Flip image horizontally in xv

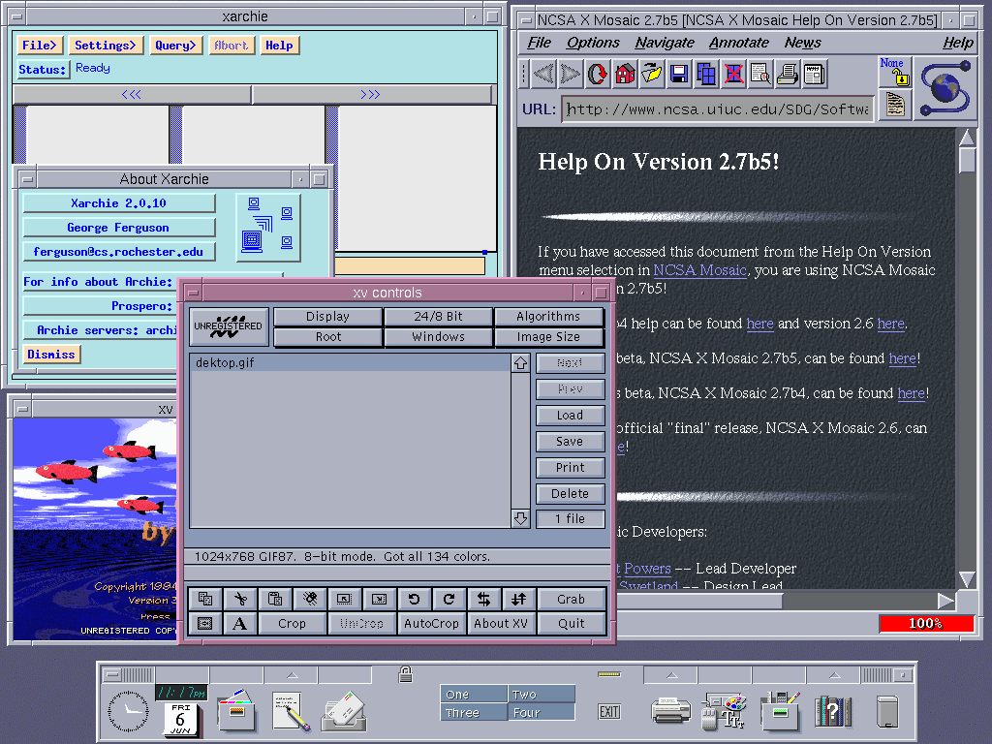[484, 599]
